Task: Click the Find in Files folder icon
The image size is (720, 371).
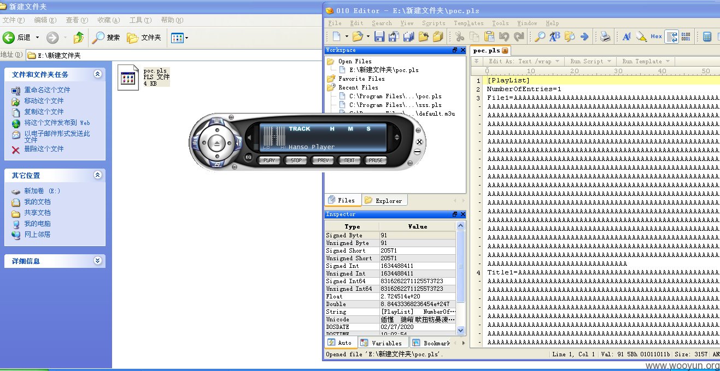Action: 570,37
